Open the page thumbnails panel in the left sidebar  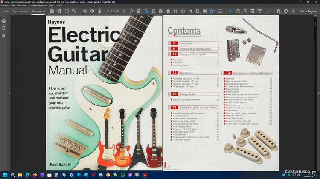pos(4,20)
